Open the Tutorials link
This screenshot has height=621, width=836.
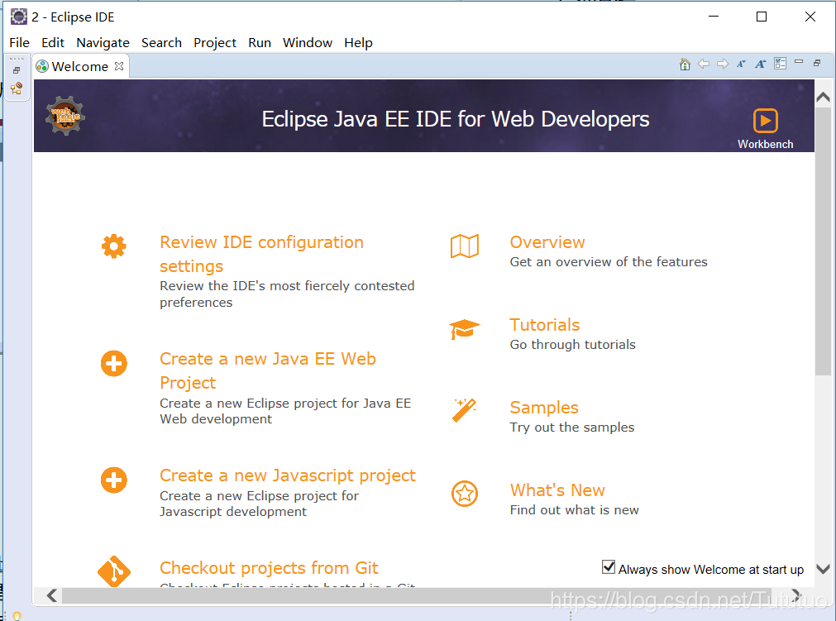[544, 325]
